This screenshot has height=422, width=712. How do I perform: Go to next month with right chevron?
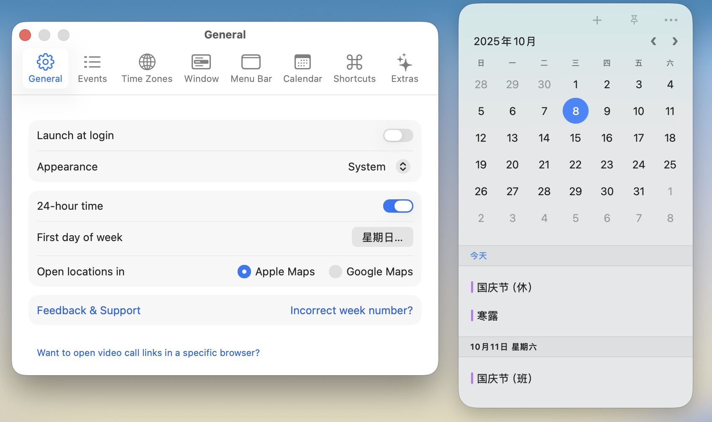pos(674,41)
